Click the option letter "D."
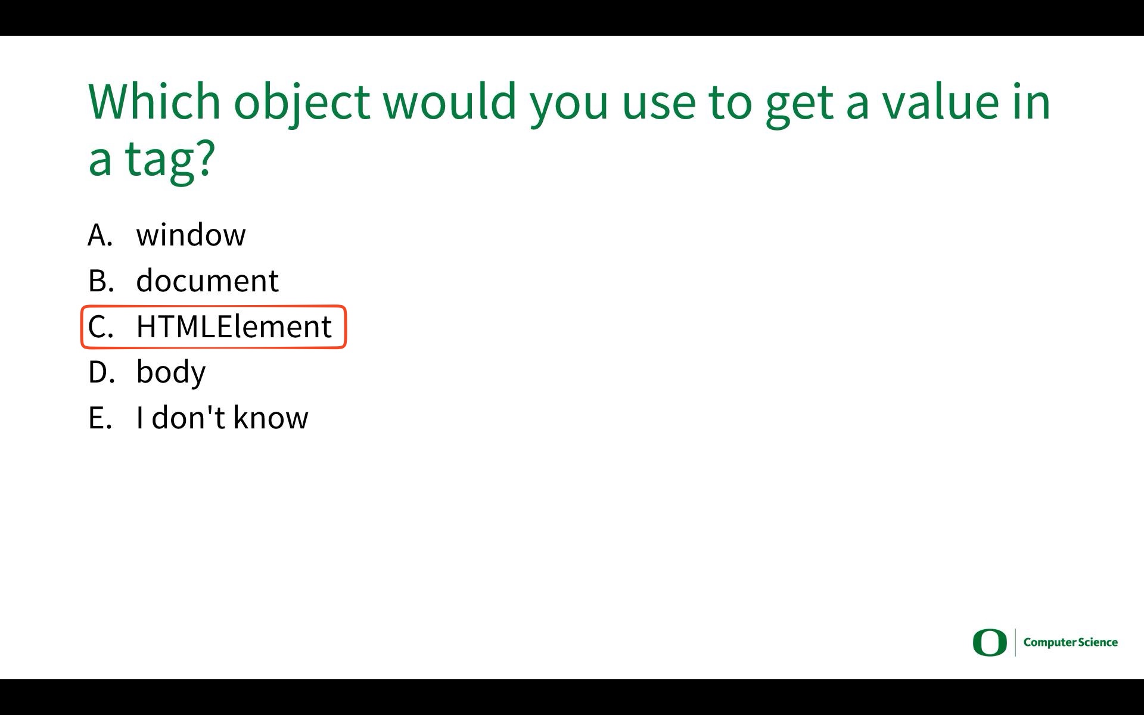Image resolution: width=1144 pixels, height=715 pixels. (x=101, y=372)
